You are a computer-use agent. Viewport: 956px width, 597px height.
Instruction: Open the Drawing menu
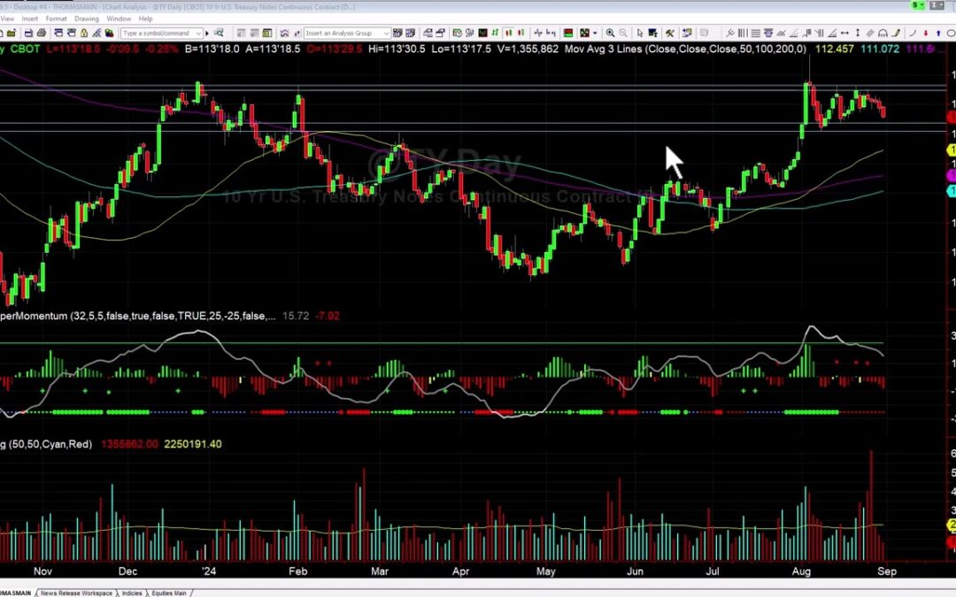(x=87, y=18)
